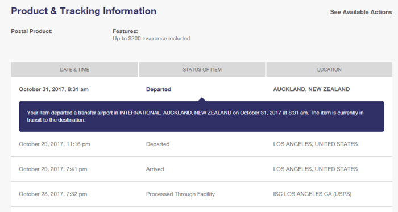Click LOS ANGELES location in the Arrived row
This screenshot has height=212, width=398.
(315, 169)
